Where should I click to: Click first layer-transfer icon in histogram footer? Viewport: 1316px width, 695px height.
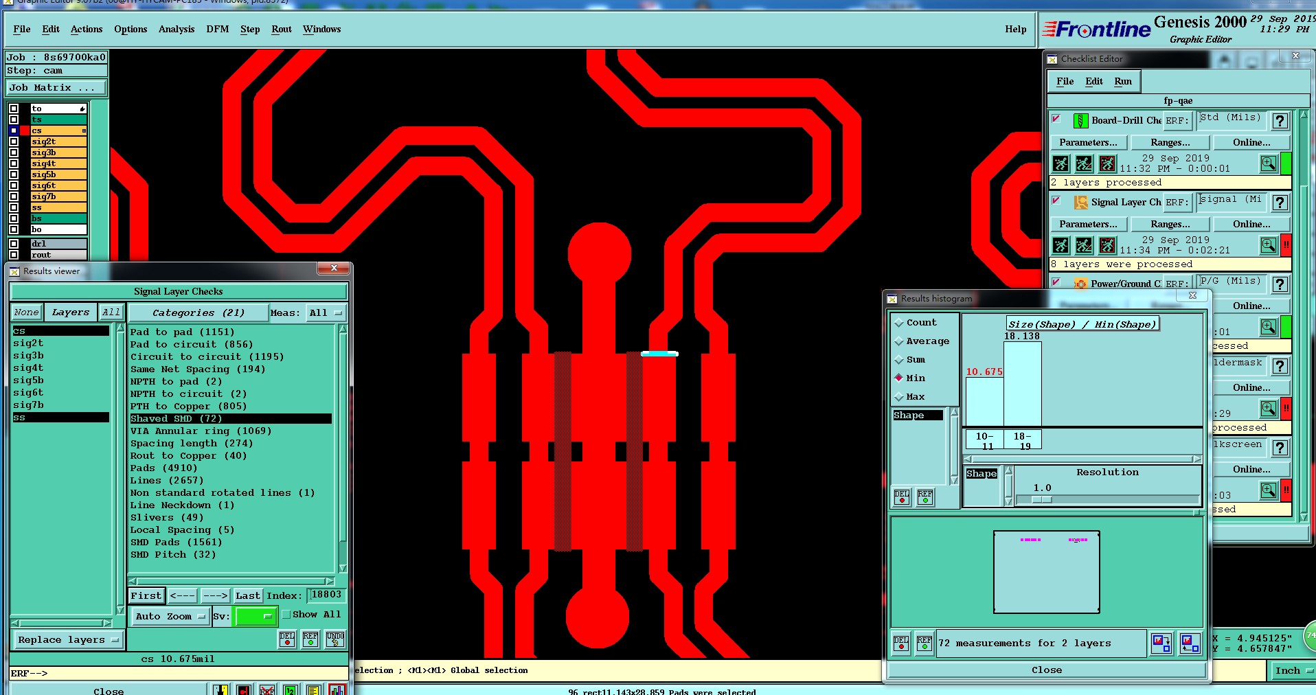pos(1161,643)
